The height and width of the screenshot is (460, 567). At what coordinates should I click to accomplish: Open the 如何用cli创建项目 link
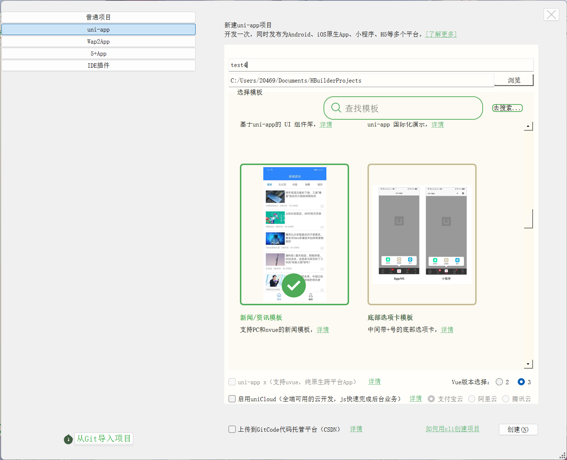[453, 429]
